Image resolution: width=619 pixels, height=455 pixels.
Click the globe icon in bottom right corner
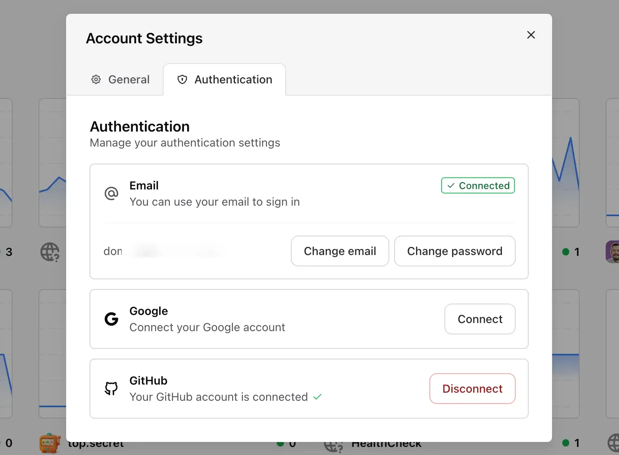tap(613, 443)
